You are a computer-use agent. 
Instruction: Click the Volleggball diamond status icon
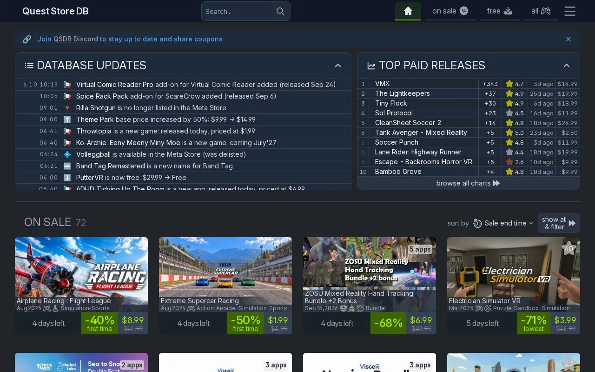tap(67, 154)
